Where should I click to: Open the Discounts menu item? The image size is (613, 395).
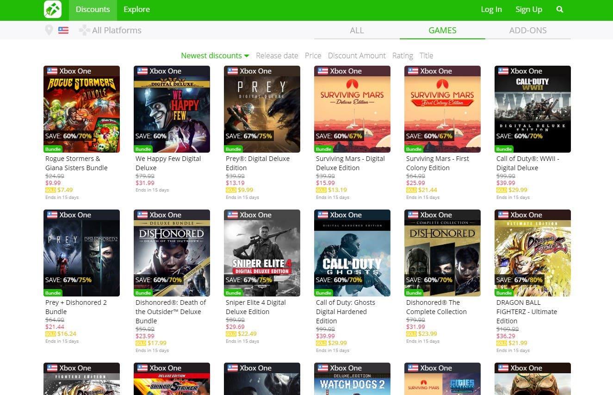pos(93,9)
